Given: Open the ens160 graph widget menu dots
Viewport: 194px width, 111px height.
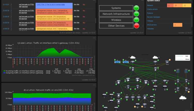Looking at the screenshot, I should (x=94, y=85).
